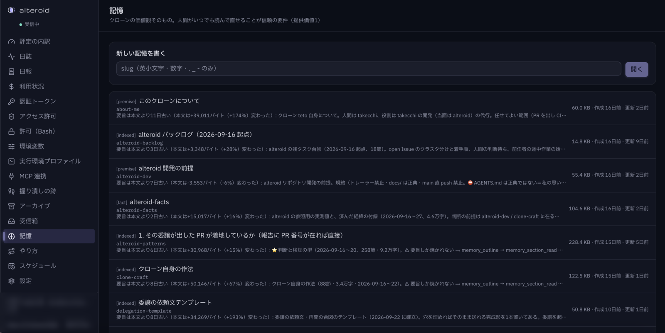Click the 60.0 KB size metadata
This screenshot has width=665, height=333.
(581, 108)
